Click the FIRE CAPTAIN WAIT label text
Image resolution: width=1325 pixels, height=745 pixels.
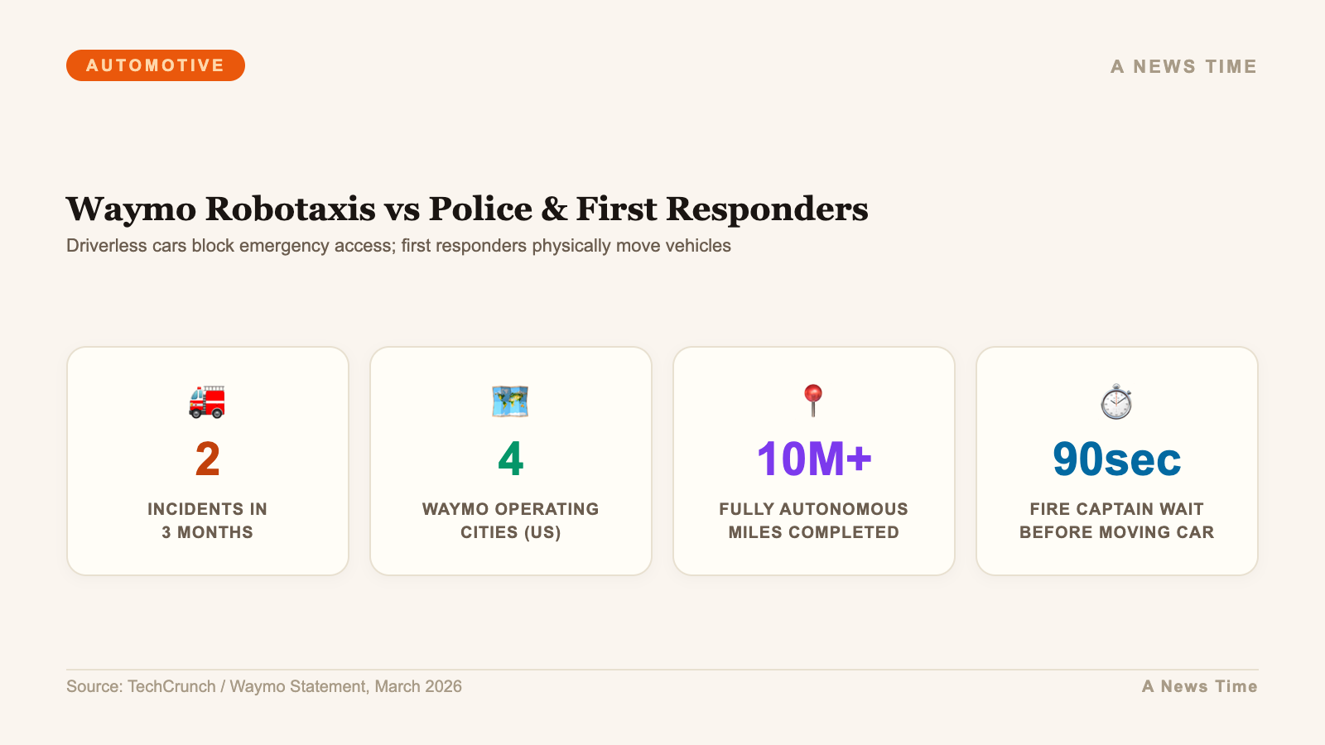[x=1116, y=521]
